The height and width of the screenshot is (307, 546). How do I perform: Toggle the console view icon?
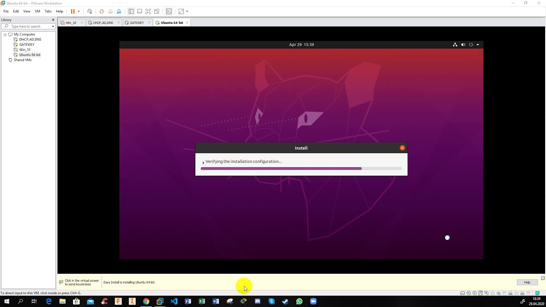click(x=169, y=12)
